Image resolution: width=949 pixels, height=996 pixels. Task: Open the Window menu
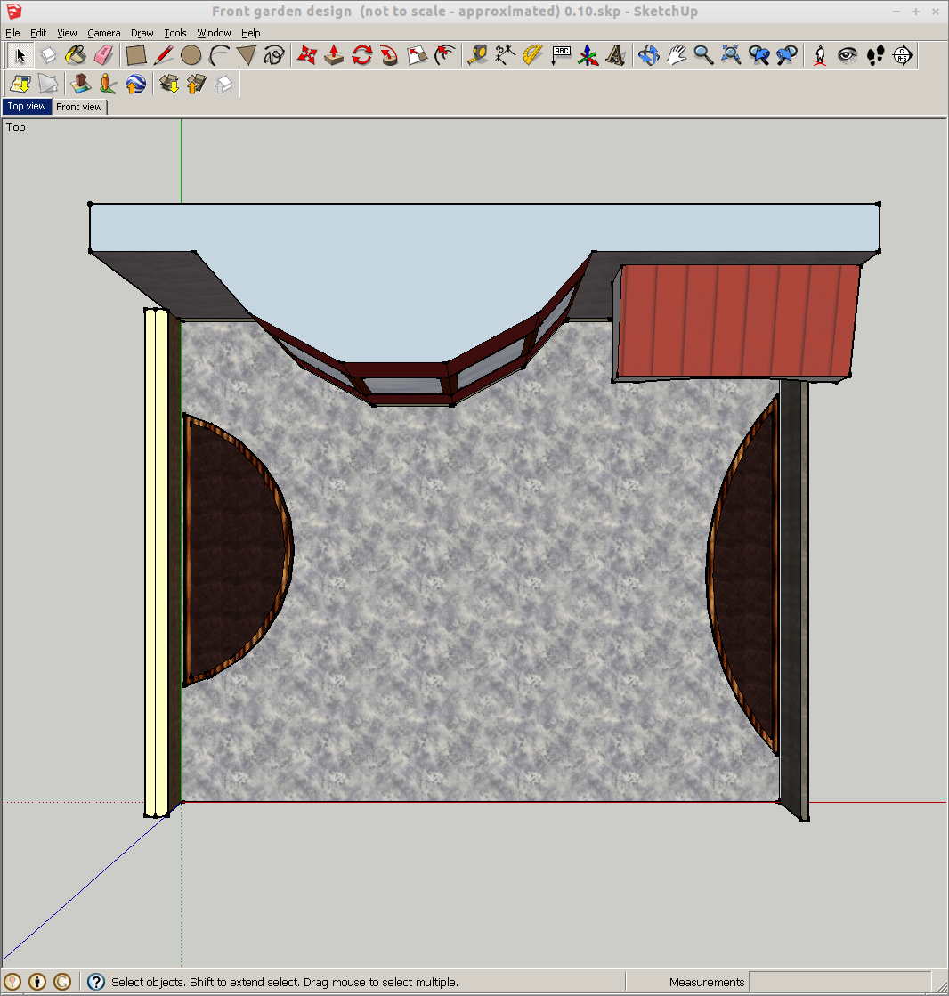pos(214,33)
